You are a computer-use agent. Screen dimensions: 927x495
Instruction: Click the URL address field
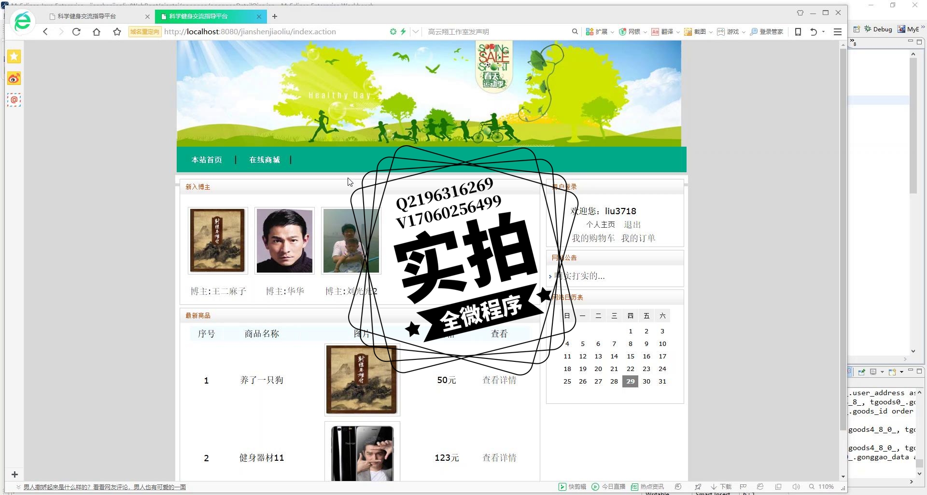[275, 32]
